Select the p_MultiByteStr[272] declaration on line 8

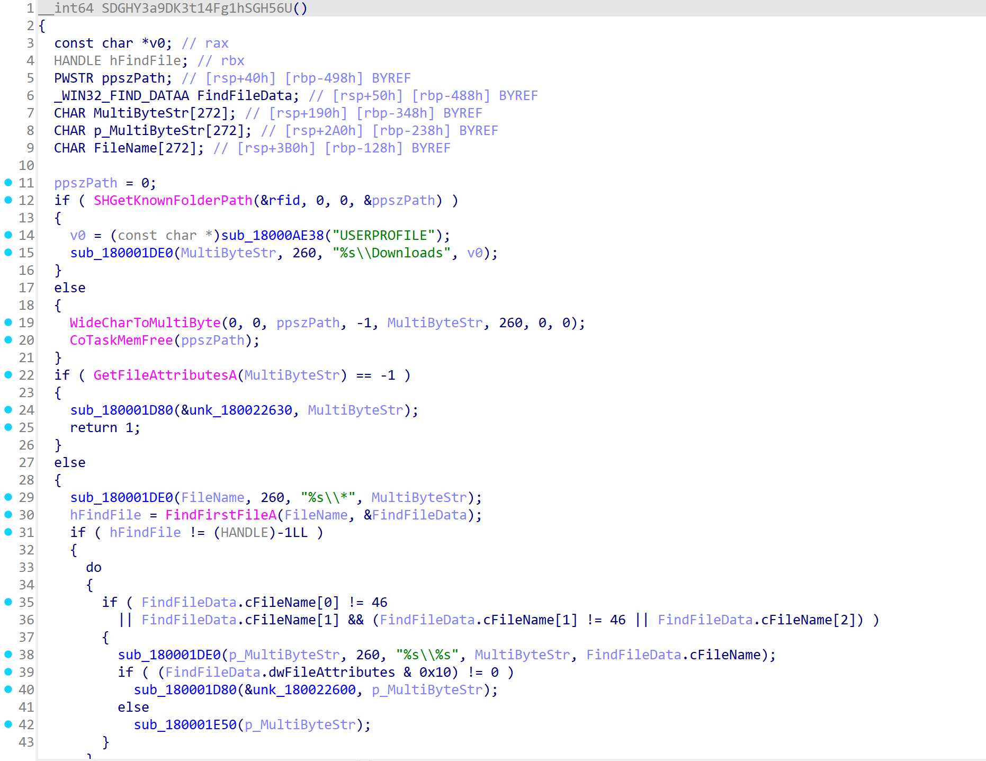point(169,131)
